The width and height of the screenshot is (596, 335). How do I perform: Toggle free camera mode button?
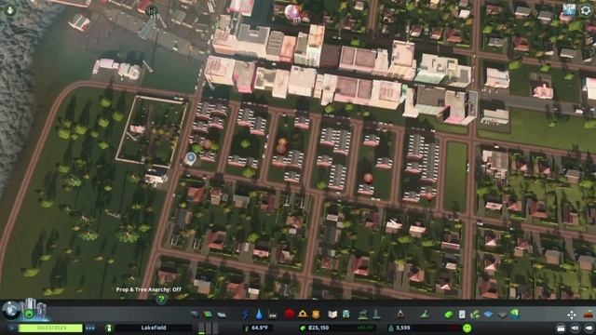pos(576,328)
